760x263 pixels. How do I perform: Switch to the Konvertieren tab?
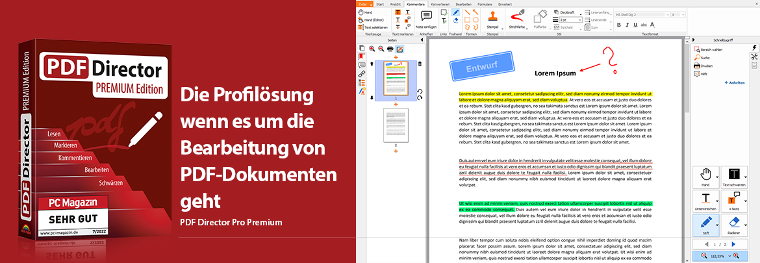point(440,4)
